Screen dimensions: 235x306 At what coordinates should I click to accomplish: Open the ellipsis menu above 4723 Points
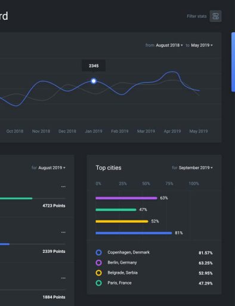[x=63, y=186]
